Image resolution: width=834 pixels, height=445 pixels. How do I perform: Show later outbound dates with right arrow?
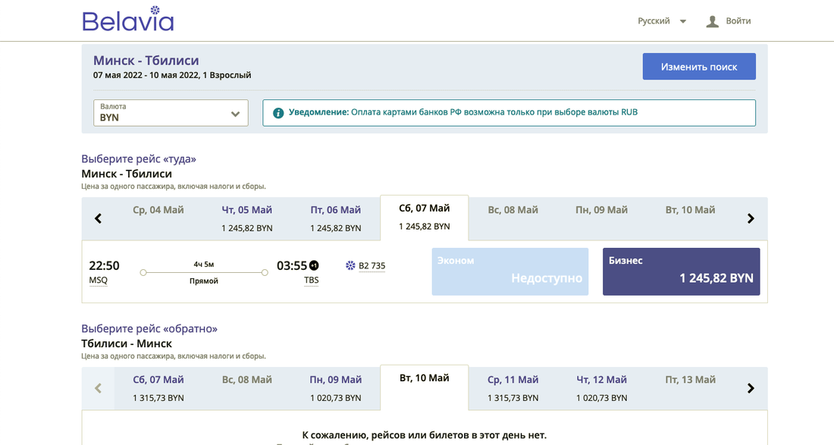[751, 218]
